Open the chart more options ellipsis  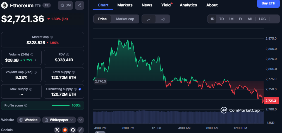275,19
